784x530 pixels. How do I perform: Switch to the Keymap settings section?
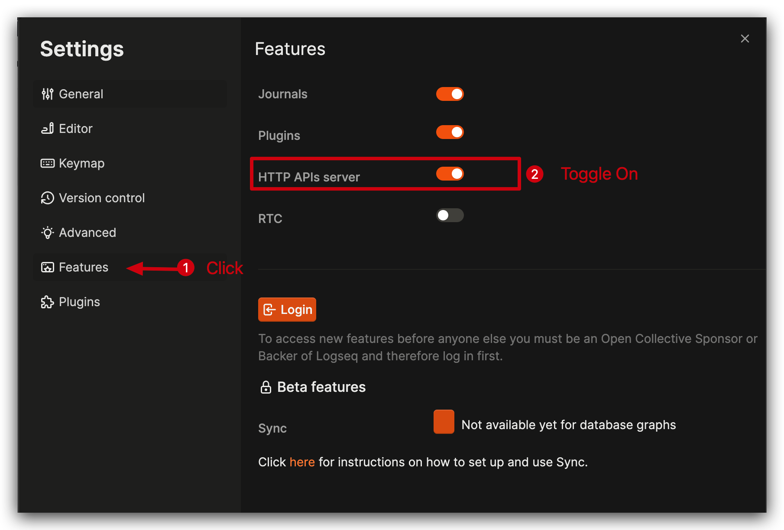(81, 163)
